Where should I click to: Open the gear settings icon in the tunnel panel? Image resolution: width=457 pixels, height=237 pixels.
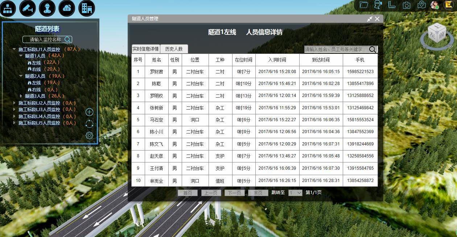pyautogui.click(x=89, y=135)
